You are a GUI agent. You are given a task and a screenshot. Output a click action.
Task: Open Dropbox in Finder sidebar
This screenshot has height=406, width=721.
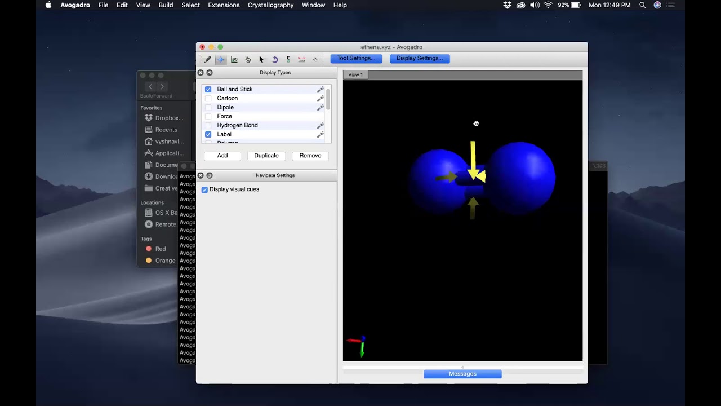[164, 118]
